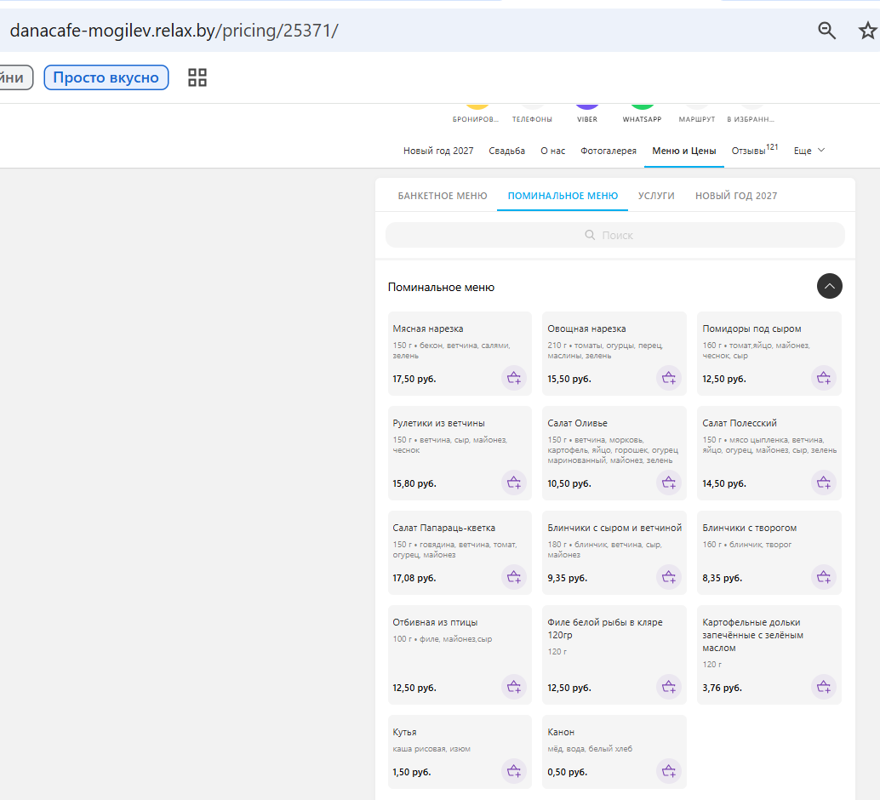Add Салат Полесский to the basket

tap(824, 483)
